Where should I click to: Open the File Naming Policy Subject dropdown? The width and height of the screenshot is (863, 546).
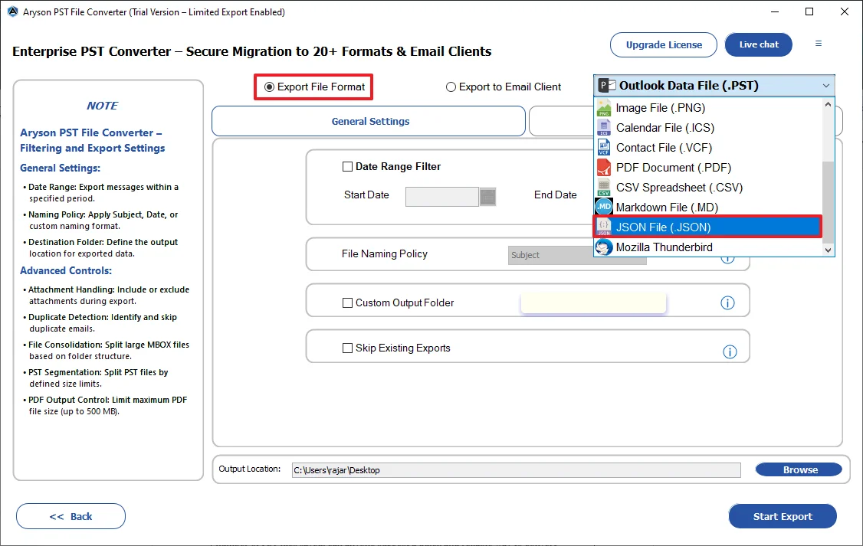[577, 255]
